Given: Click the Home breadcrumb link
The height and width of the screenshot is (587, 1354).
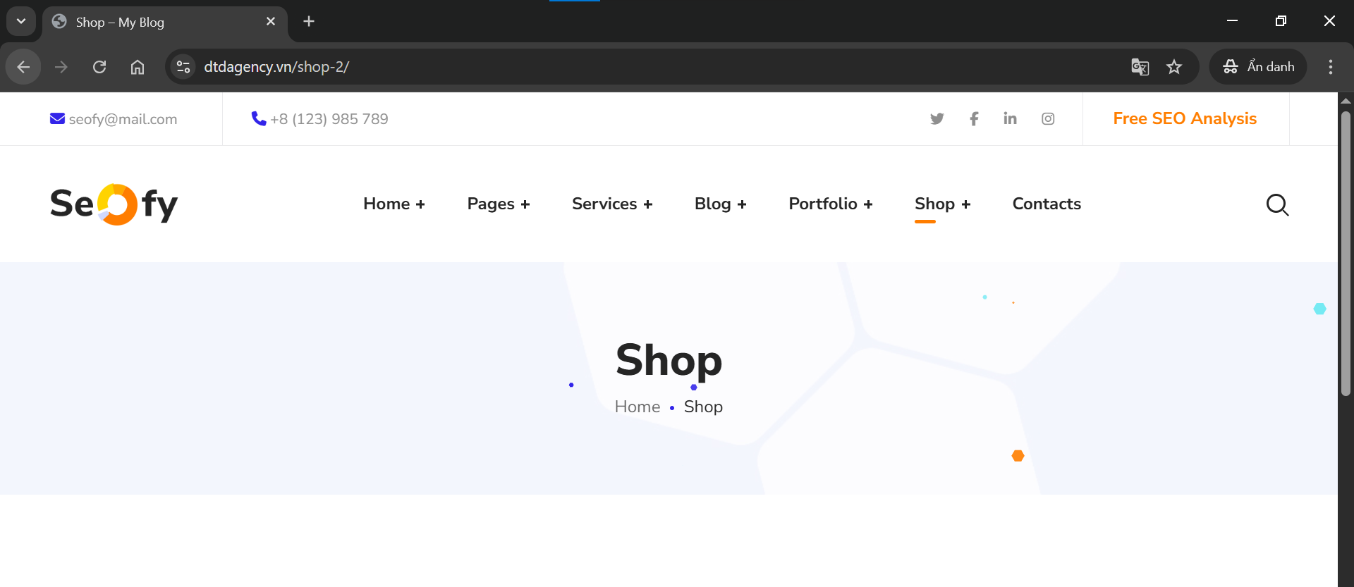Looking at the screenshot, I should tap(637, 407).
